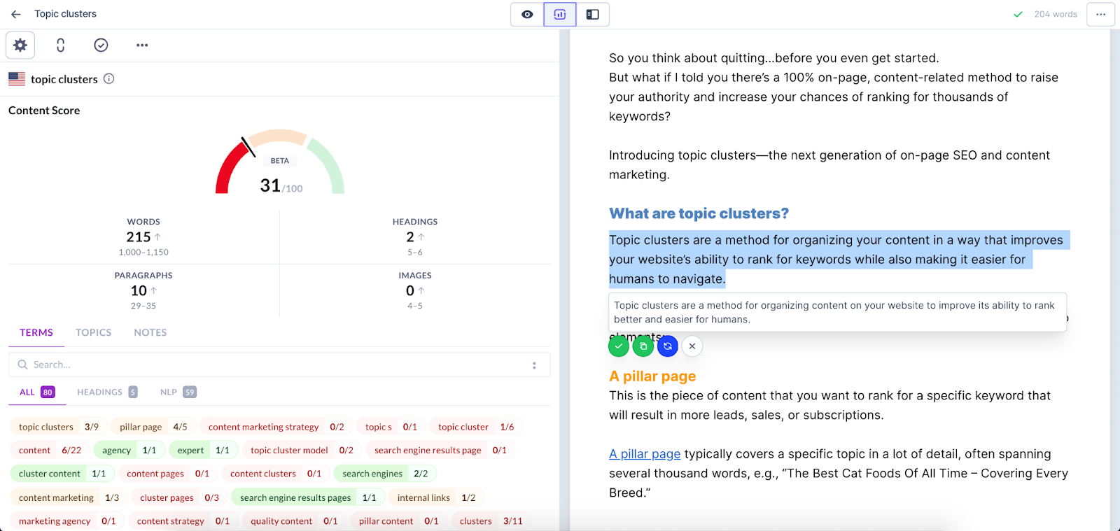
Task: Go back using the left arrow icon
Action: point(15,14)
